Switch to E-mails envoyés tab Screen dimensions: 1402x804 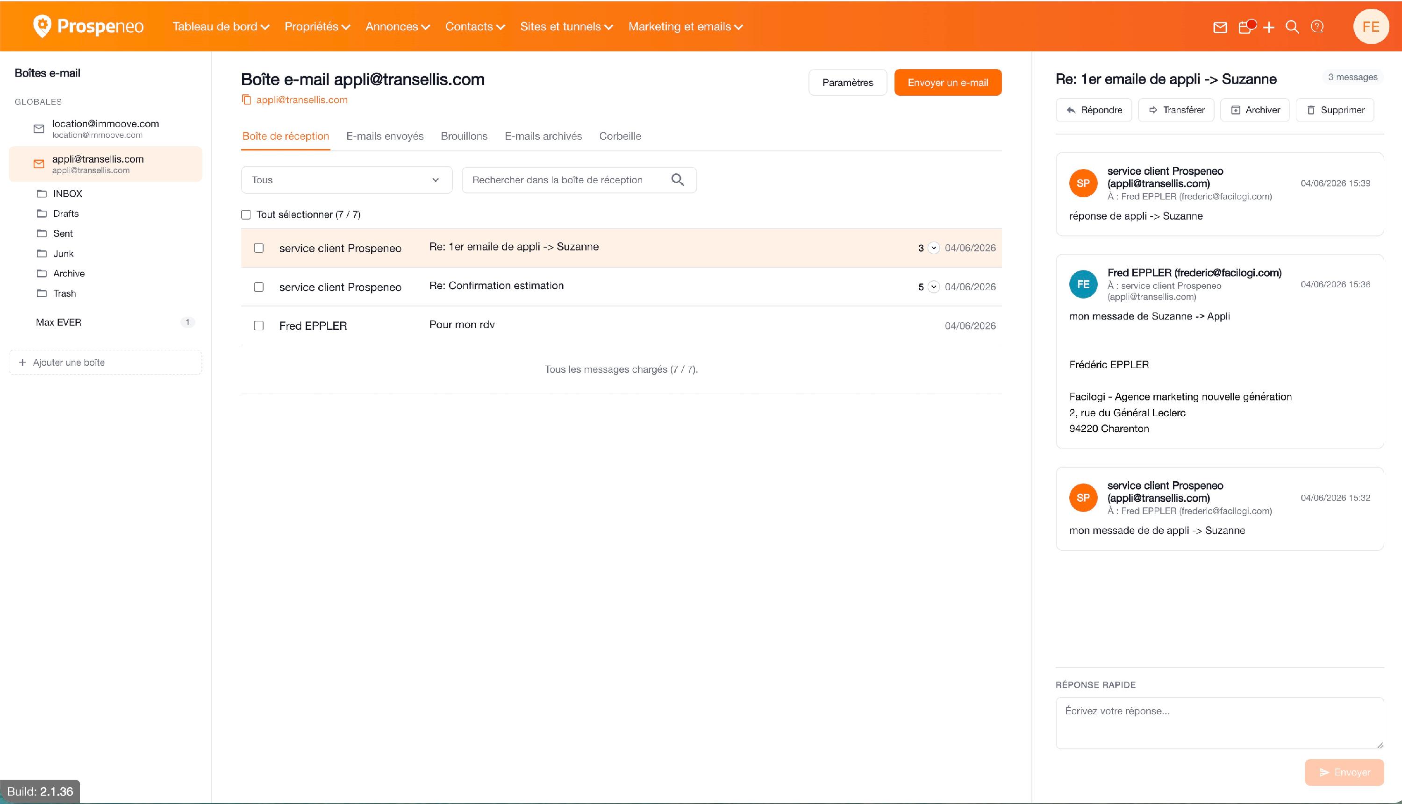pyautogui.click(x=385, y=136)
